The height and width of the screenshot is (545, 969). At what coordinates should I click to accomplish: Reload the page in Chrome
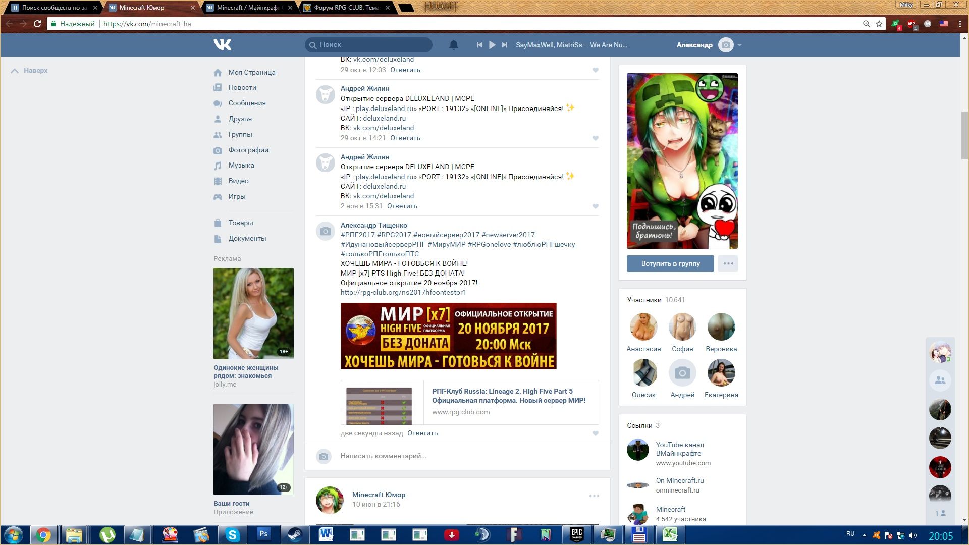[x=37, y=24]
